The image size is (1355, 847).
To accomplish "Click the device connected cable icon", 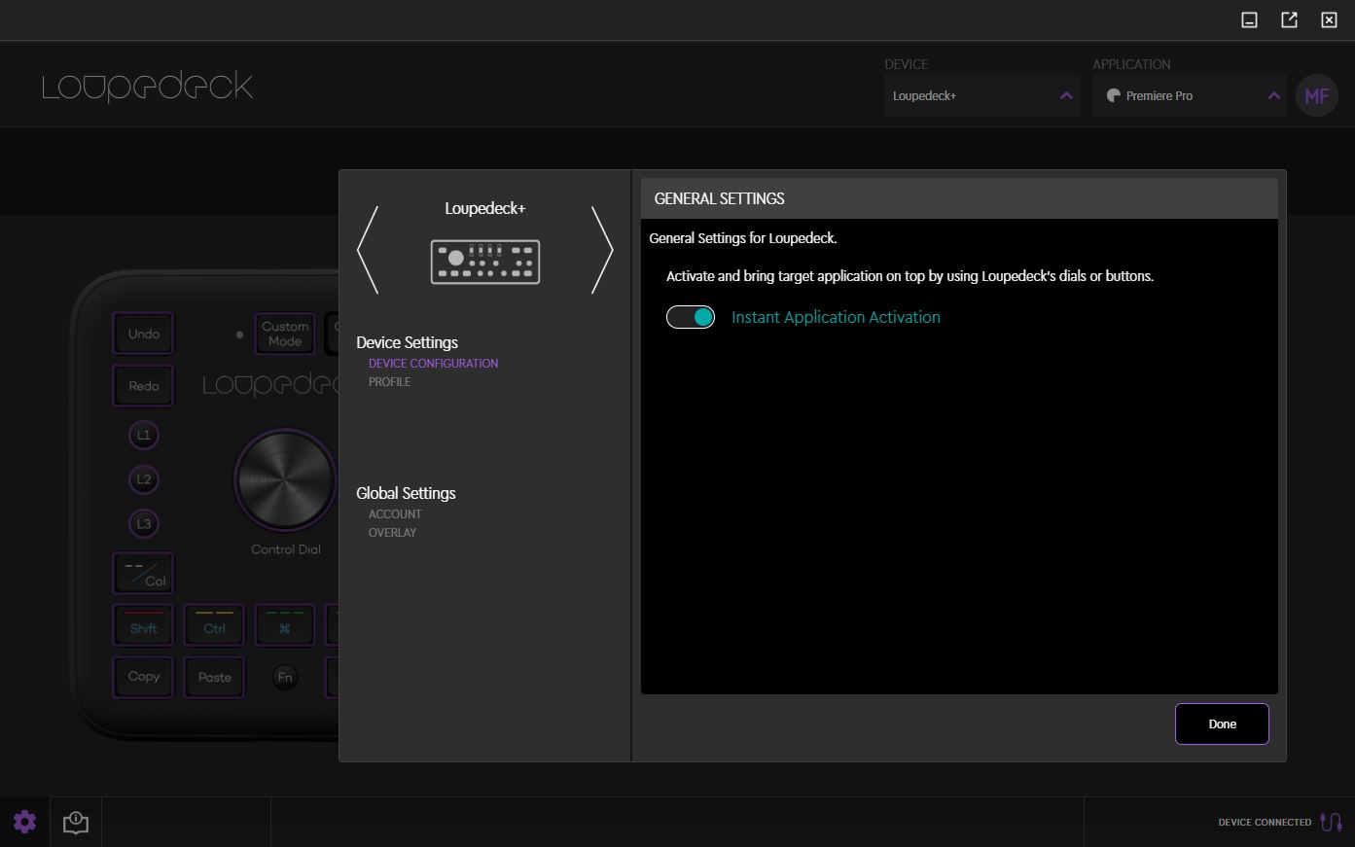I will coord(1330,822).
